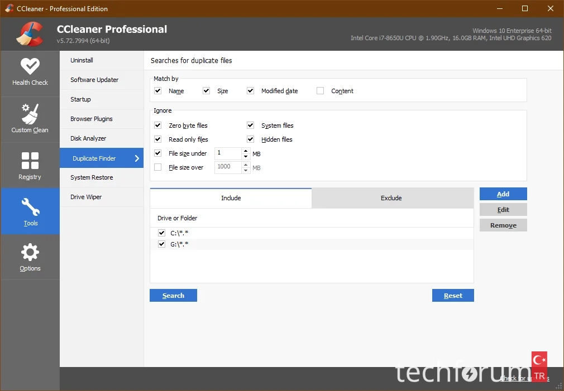Switch to the Exclude tab
The height and width of the screenshot is (391, 564).
393,198
